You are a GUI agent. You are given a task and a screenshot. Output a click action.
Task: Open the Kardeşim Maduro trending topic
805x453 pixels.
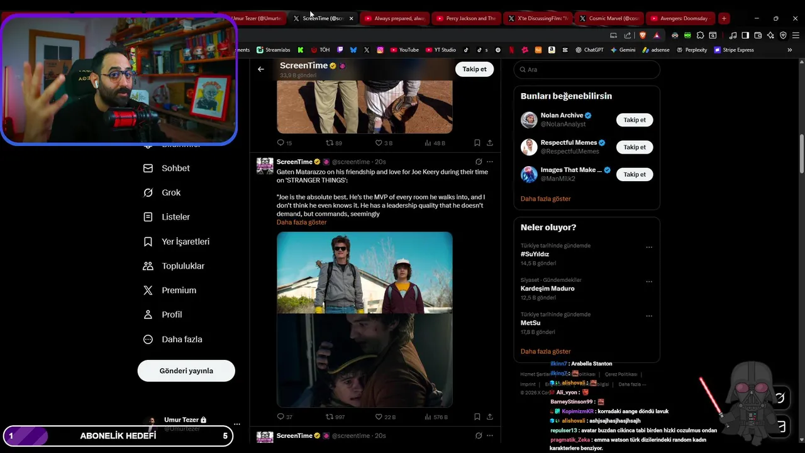click(x=547, y=288)
